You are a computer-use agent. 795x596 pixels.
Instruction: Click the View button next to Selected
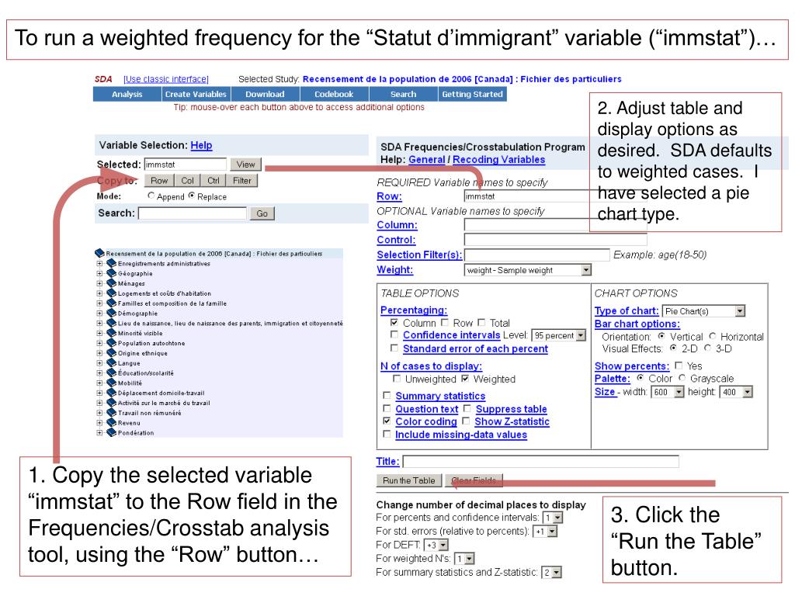[246, 165]
